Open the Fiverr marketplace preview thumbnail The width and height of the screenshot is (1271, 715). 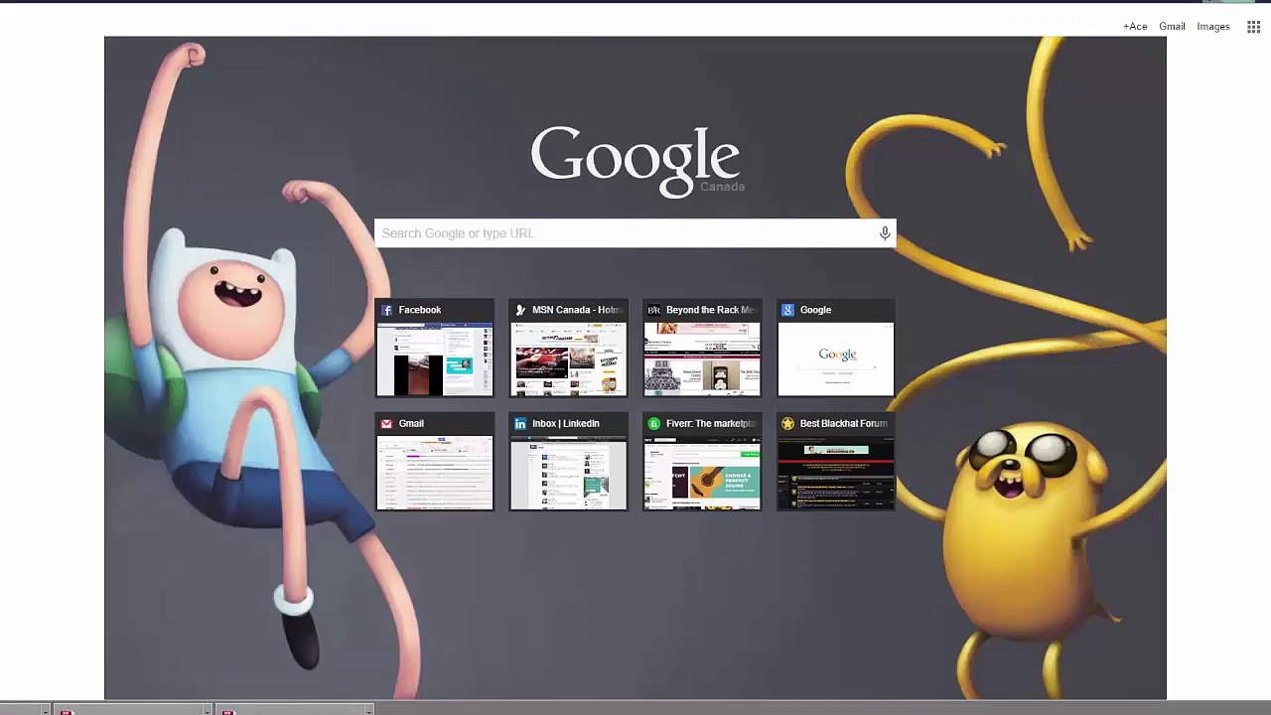(702, 472)
